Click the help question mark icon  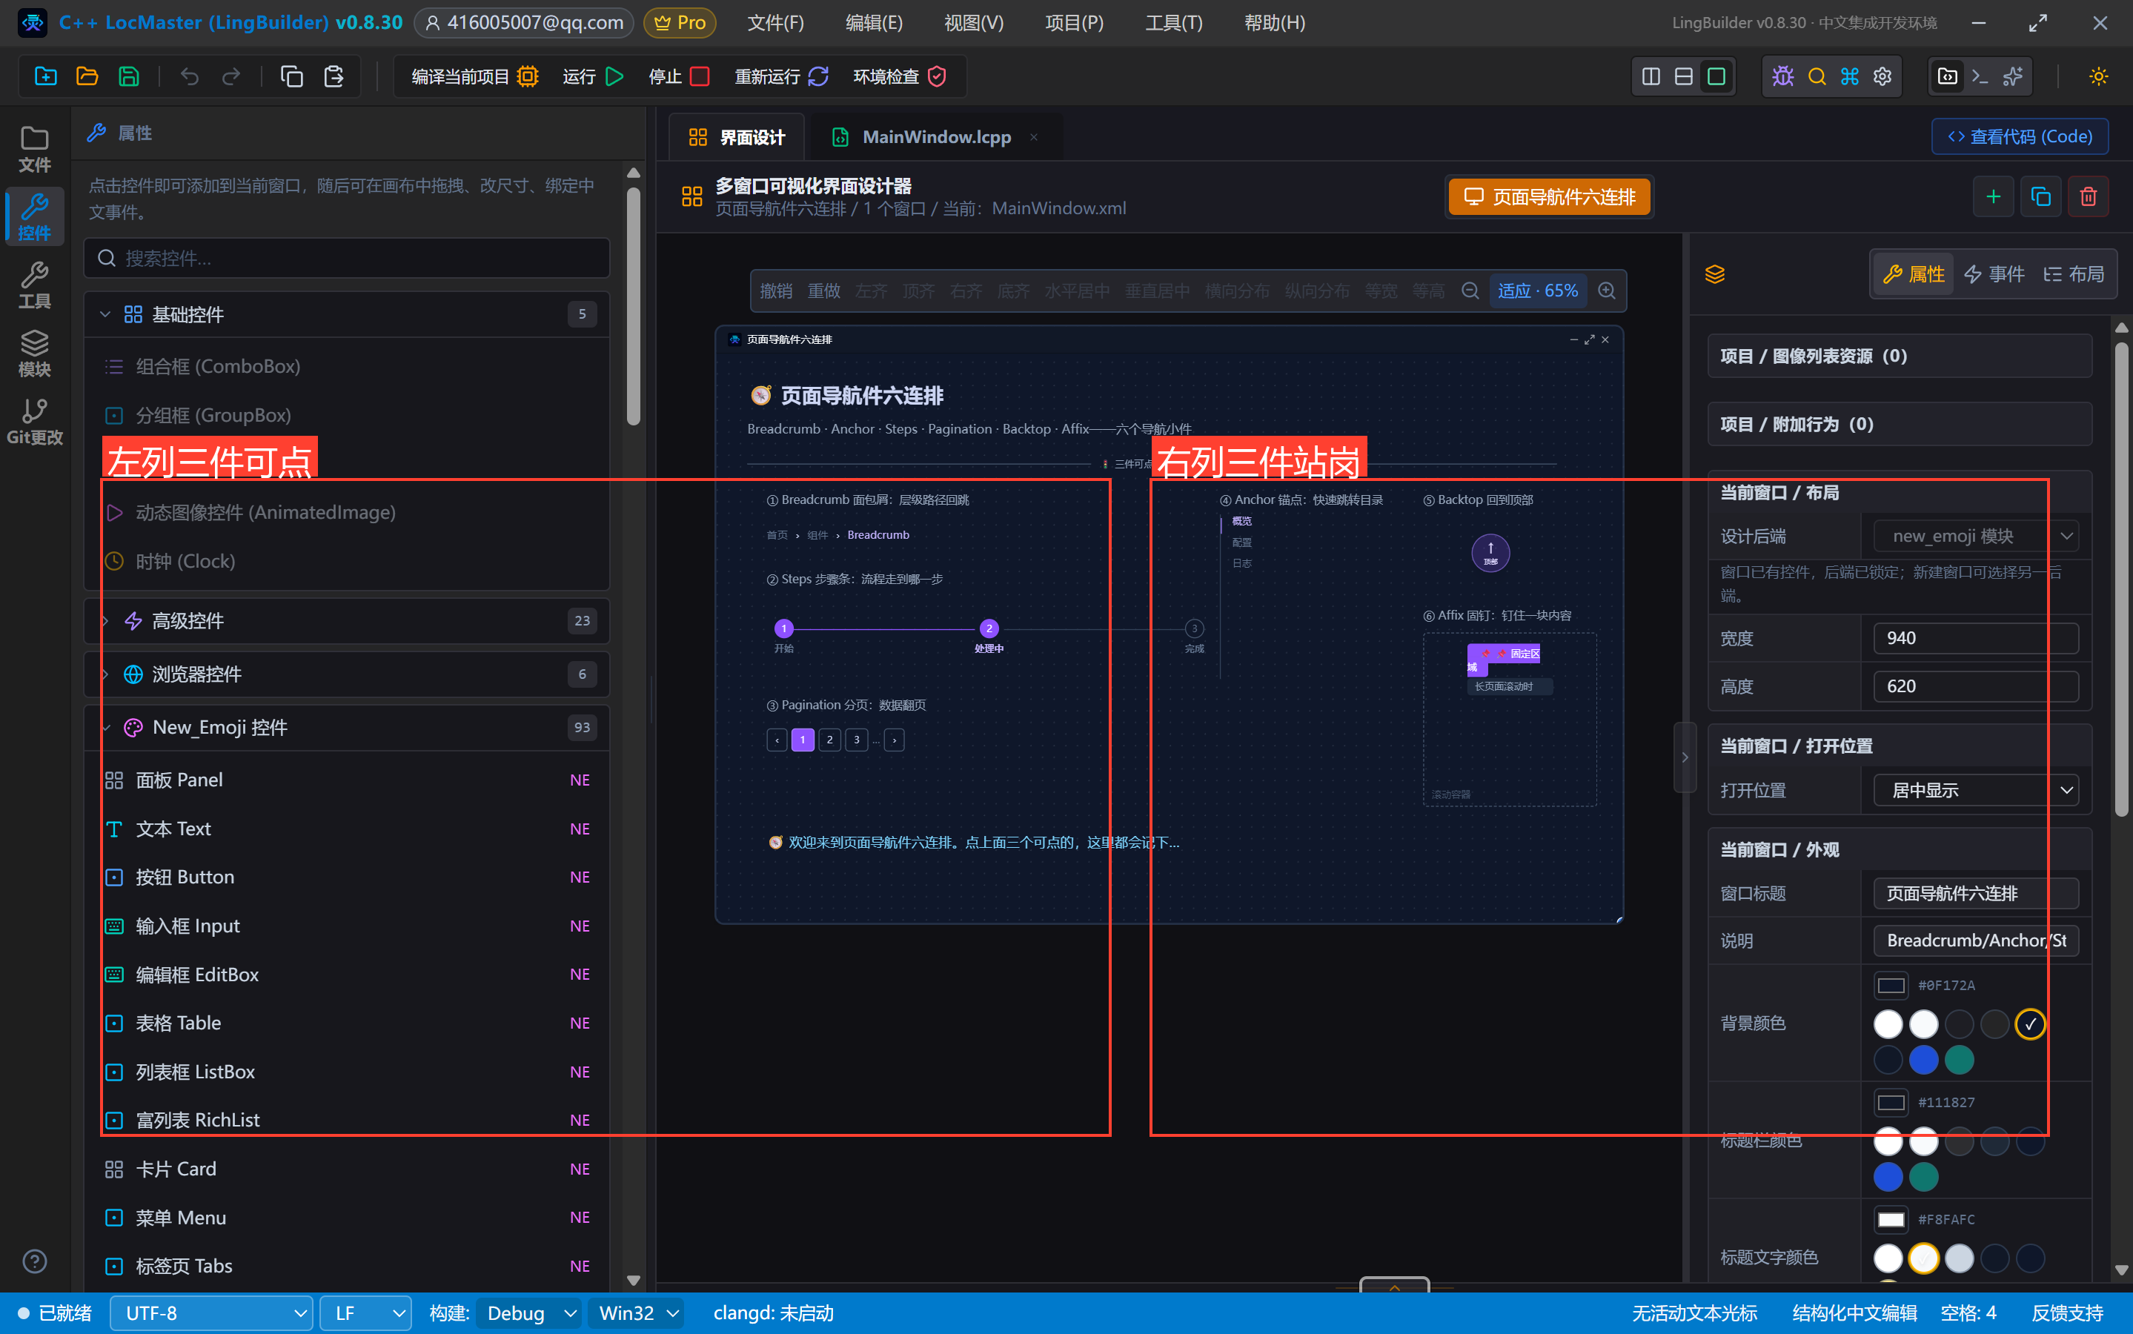pos(34,1261)
